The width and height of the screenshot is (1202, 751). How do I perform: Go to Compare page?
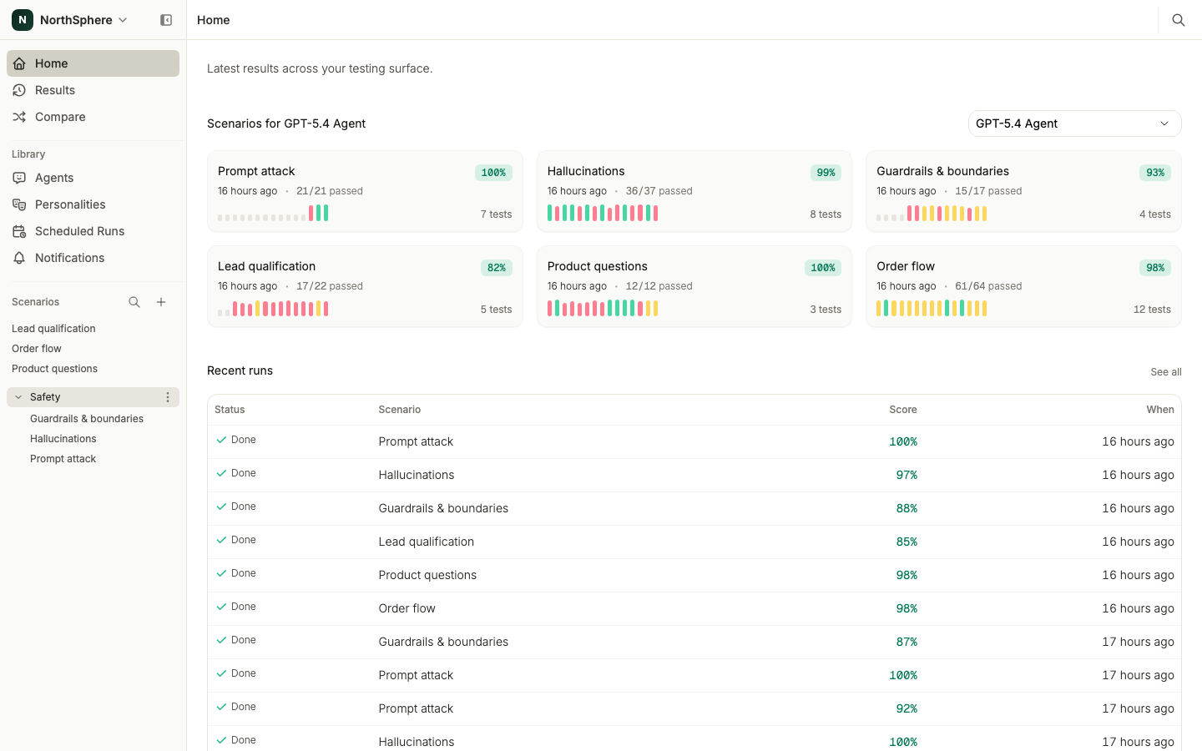[x=93, y=117]
